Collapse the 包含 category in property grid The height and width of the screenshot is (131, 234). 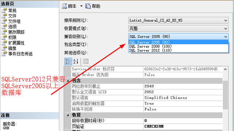(68, 81)
